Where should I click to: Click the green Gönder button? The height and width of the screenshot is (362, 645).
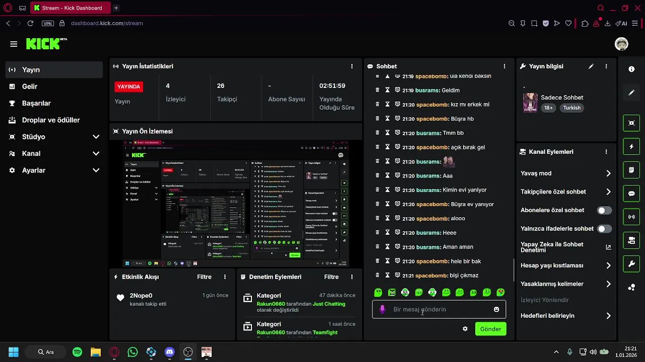(490, 329)
